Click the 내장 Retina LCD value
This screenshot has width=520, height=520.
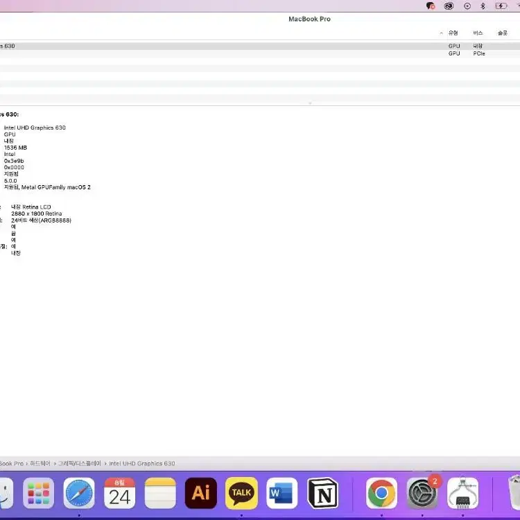(x=31, y=207)
